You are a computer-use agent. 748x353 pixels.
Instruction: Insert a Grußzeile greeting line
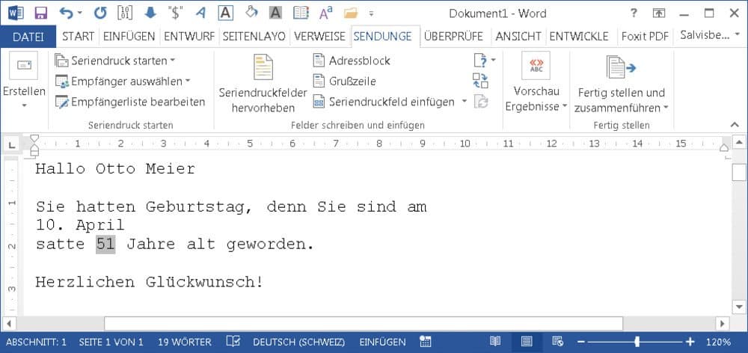click(x=343, y=81)
